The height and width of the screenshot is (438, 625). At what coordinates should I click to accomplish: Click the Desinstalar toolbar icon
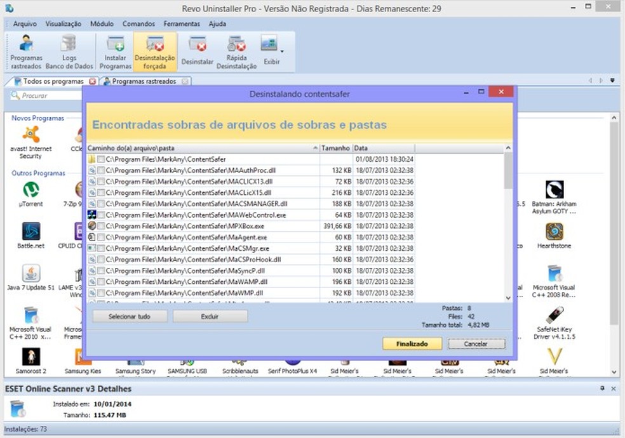[197, 51]
